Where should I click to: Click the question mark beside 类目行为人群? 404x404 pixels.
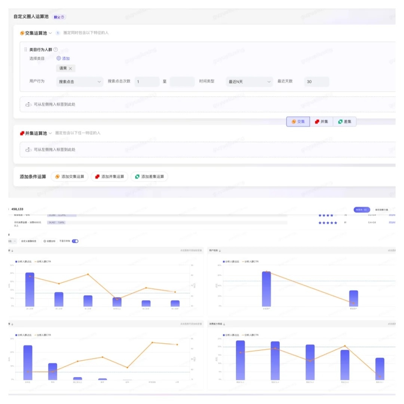[x=56, y=49]
